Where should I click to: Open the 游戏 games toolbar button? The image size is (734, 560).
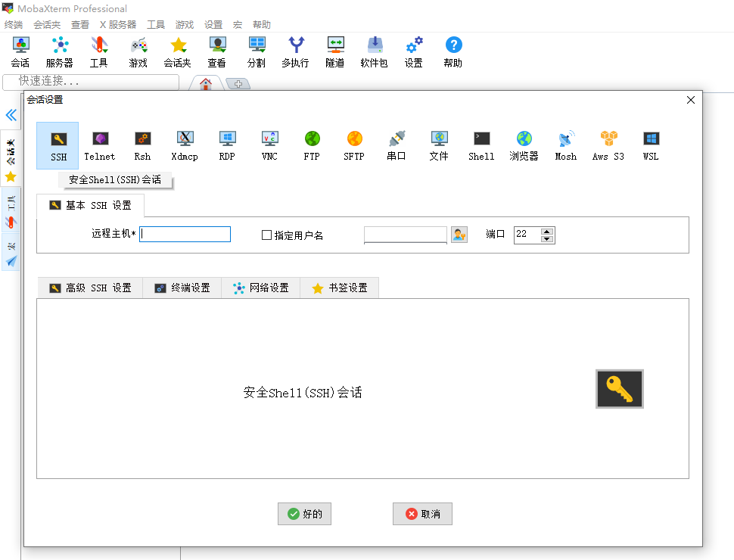138,52
